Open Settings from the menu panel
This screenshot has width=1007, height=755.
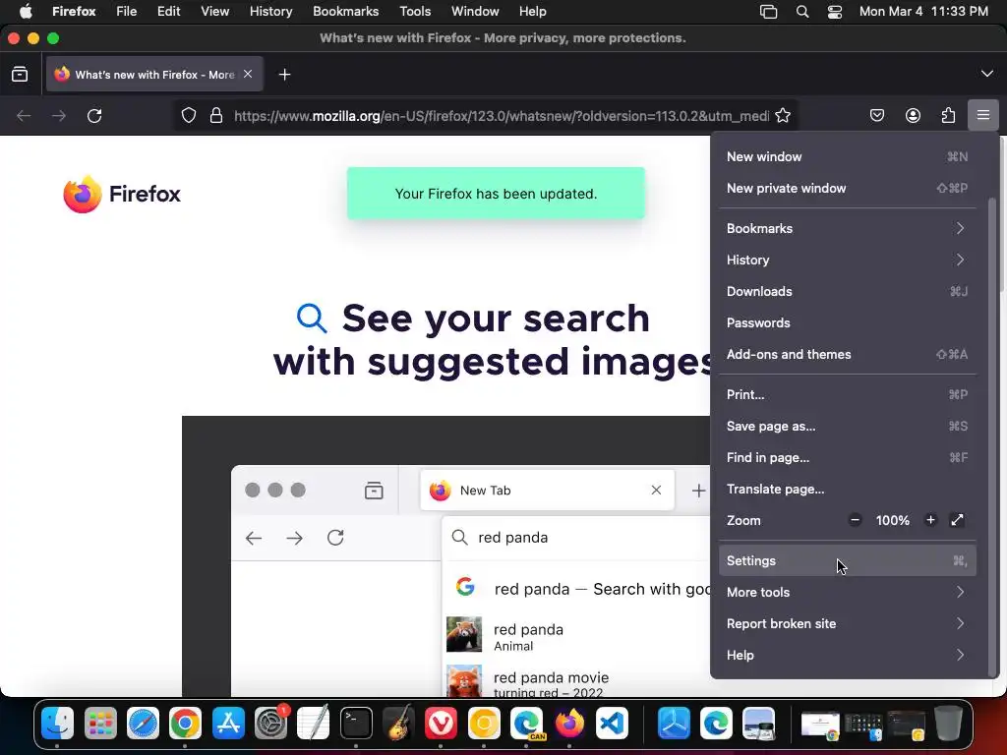click(847, 560)
